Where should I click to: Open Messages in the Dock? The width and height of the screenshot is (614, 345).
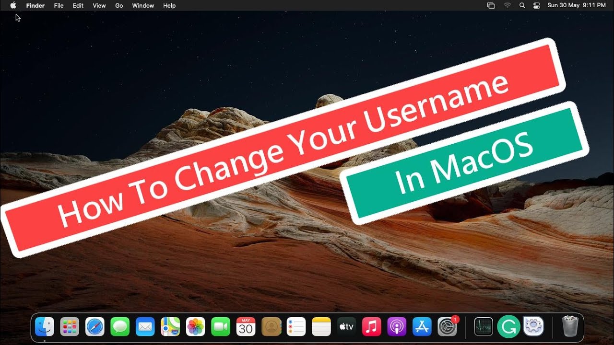click(120, 327)
